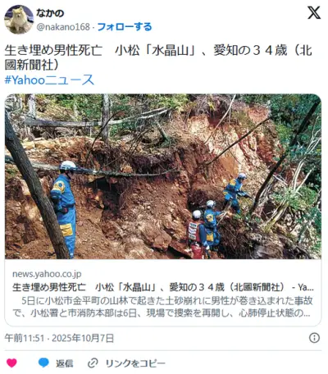The width and height of the screenshot is (328, 374).
Task: Click リンクをコピー text
Action: point(135,363)
